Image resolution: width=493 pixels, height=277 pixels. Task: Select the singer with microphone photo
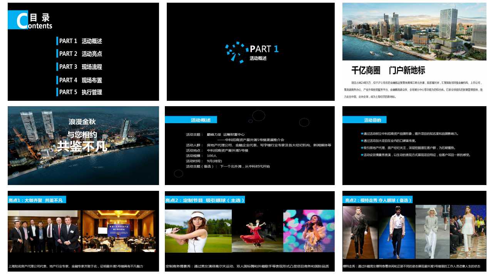pyautogui.click(x=309, y=231)
